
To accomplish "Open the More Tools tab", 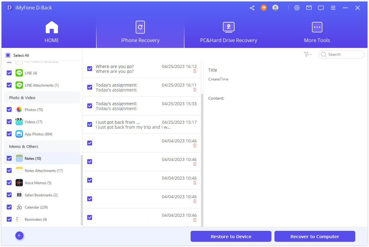I will point(317,32).
